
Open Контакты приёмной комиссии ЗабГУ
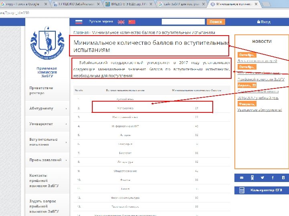coord(47,180)
